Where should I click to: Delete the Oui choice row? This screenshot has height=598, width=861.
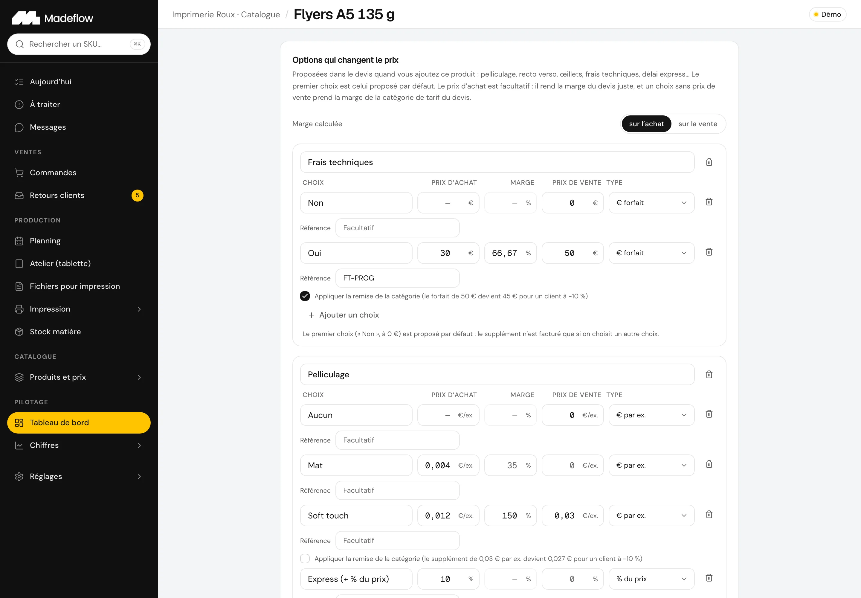coord(709,252)
